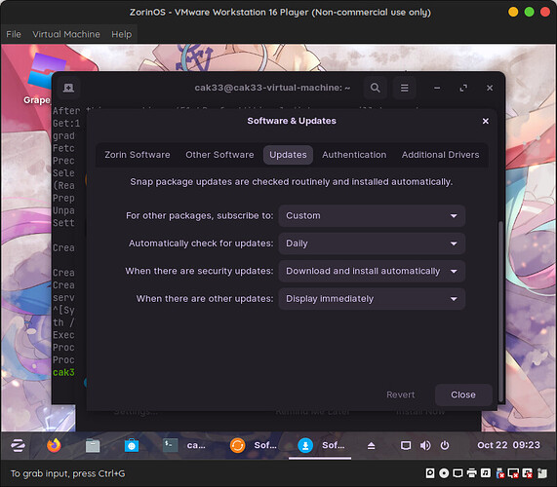Open the security updates dropdown

pyautogui.click(x=372, y=271)
